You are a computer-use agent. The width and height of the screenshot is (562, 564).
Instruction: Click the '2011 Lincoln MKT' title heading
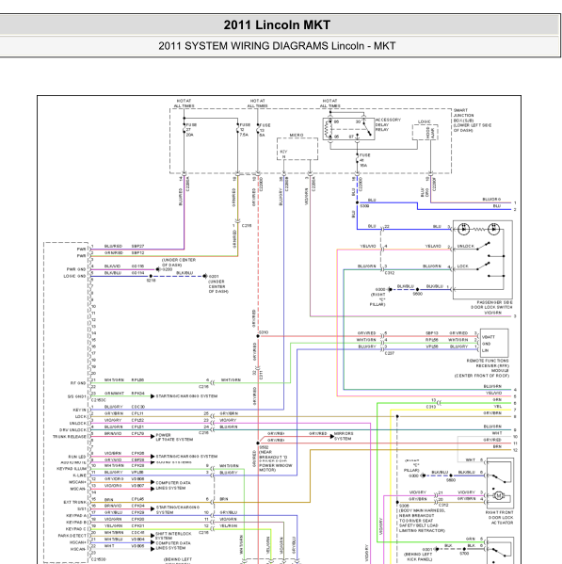coord(277,24)
